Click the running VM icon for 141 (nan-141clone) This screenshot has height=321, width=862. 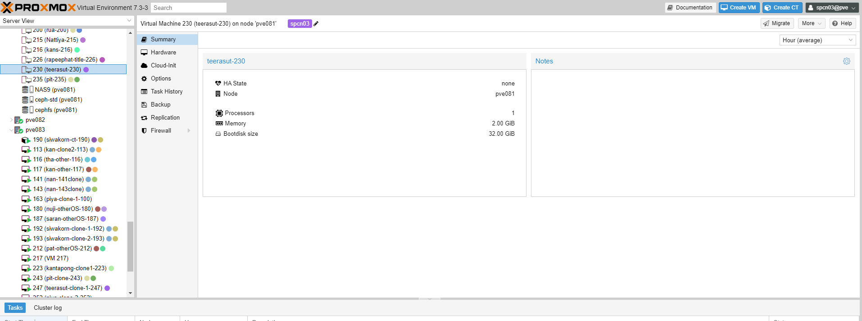click(26, 179)
